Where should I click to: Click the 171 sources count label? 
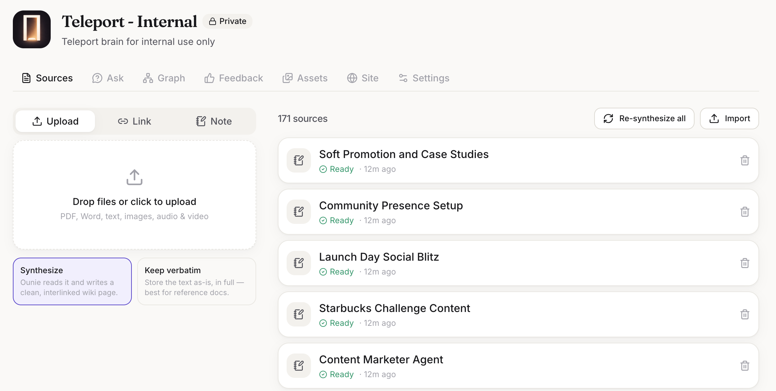(x=302, y=119)
